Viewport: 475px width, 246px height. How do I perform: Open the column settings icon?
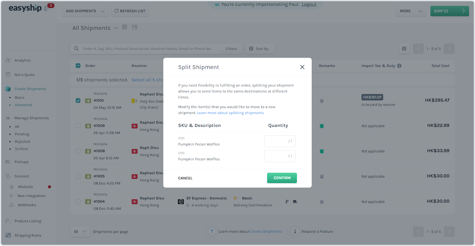[404, 48]
